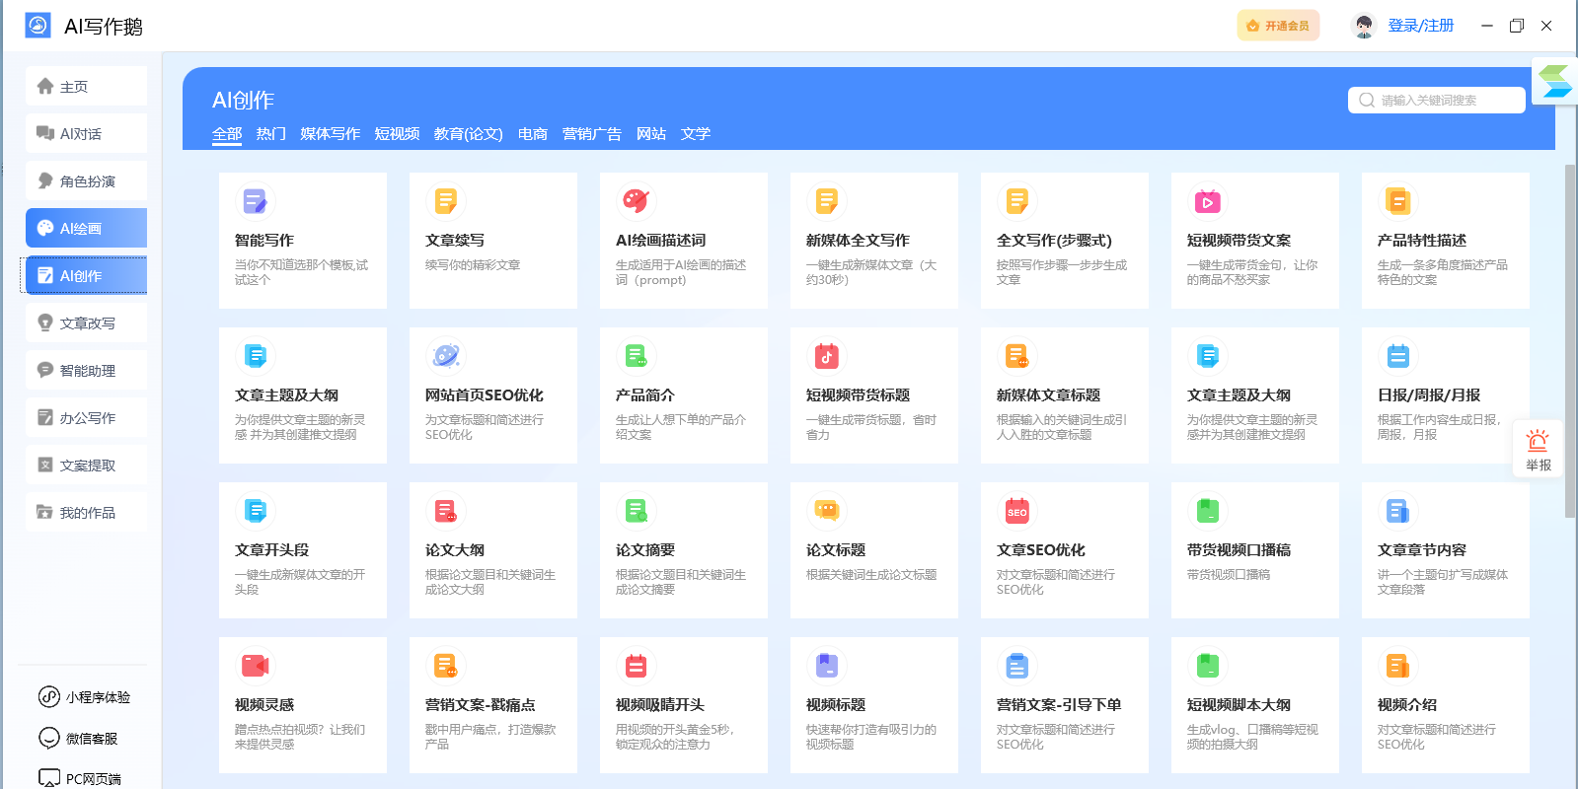1578x789 pixels.
Task: Open the 新媒体文章标题 orange icon
Action: click(1016, 356)
